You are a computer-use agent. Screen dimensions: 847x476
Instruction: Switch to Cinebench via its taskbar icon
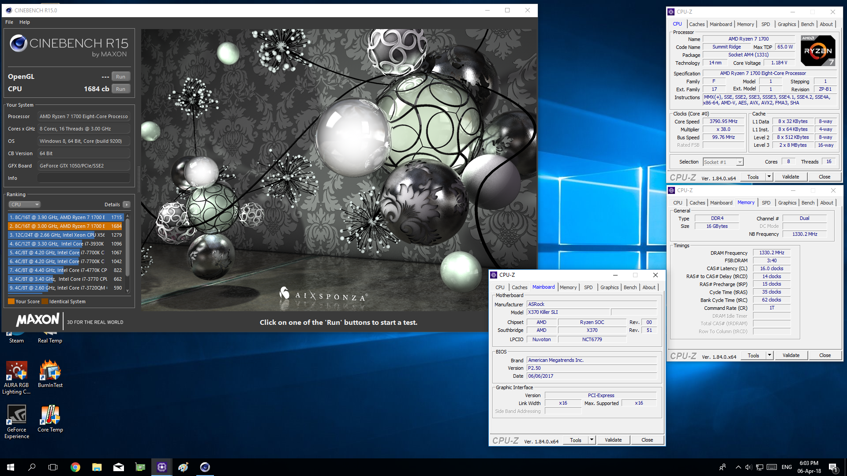point(205,467)
